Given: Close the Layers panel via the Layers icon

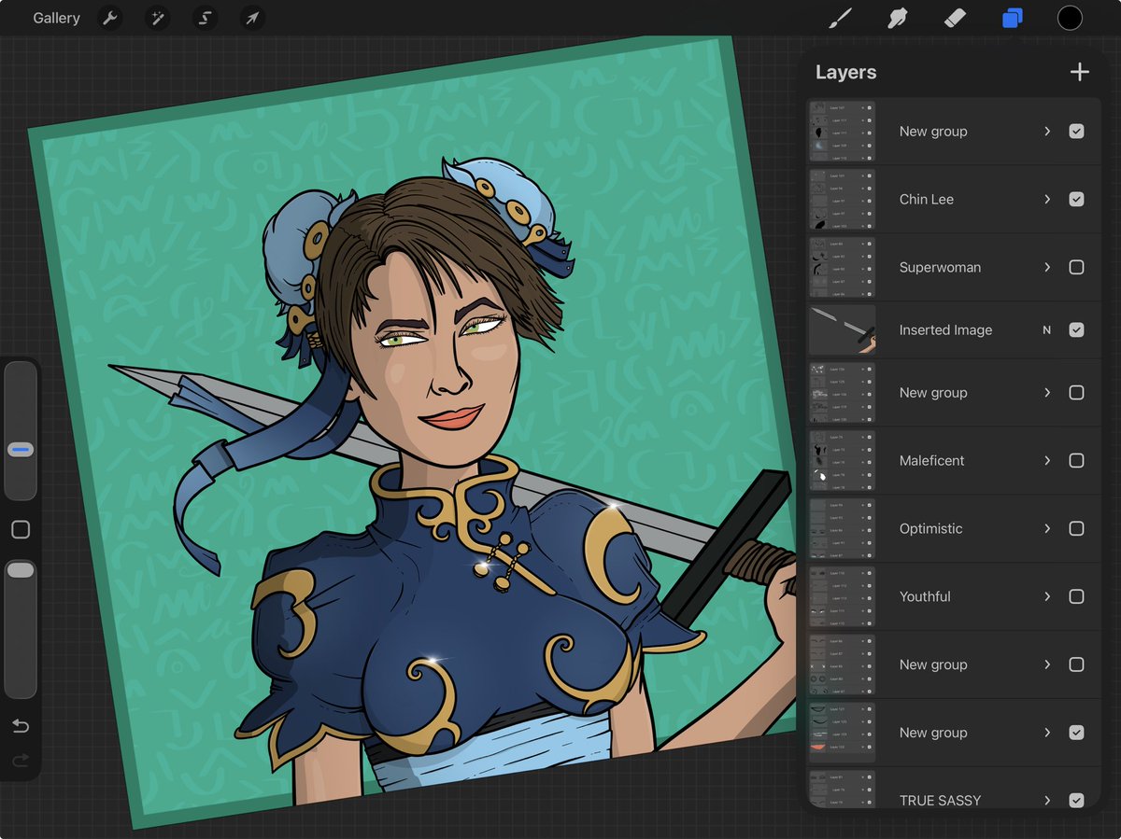Looking at the screenshot, I should coord(1012,18).
